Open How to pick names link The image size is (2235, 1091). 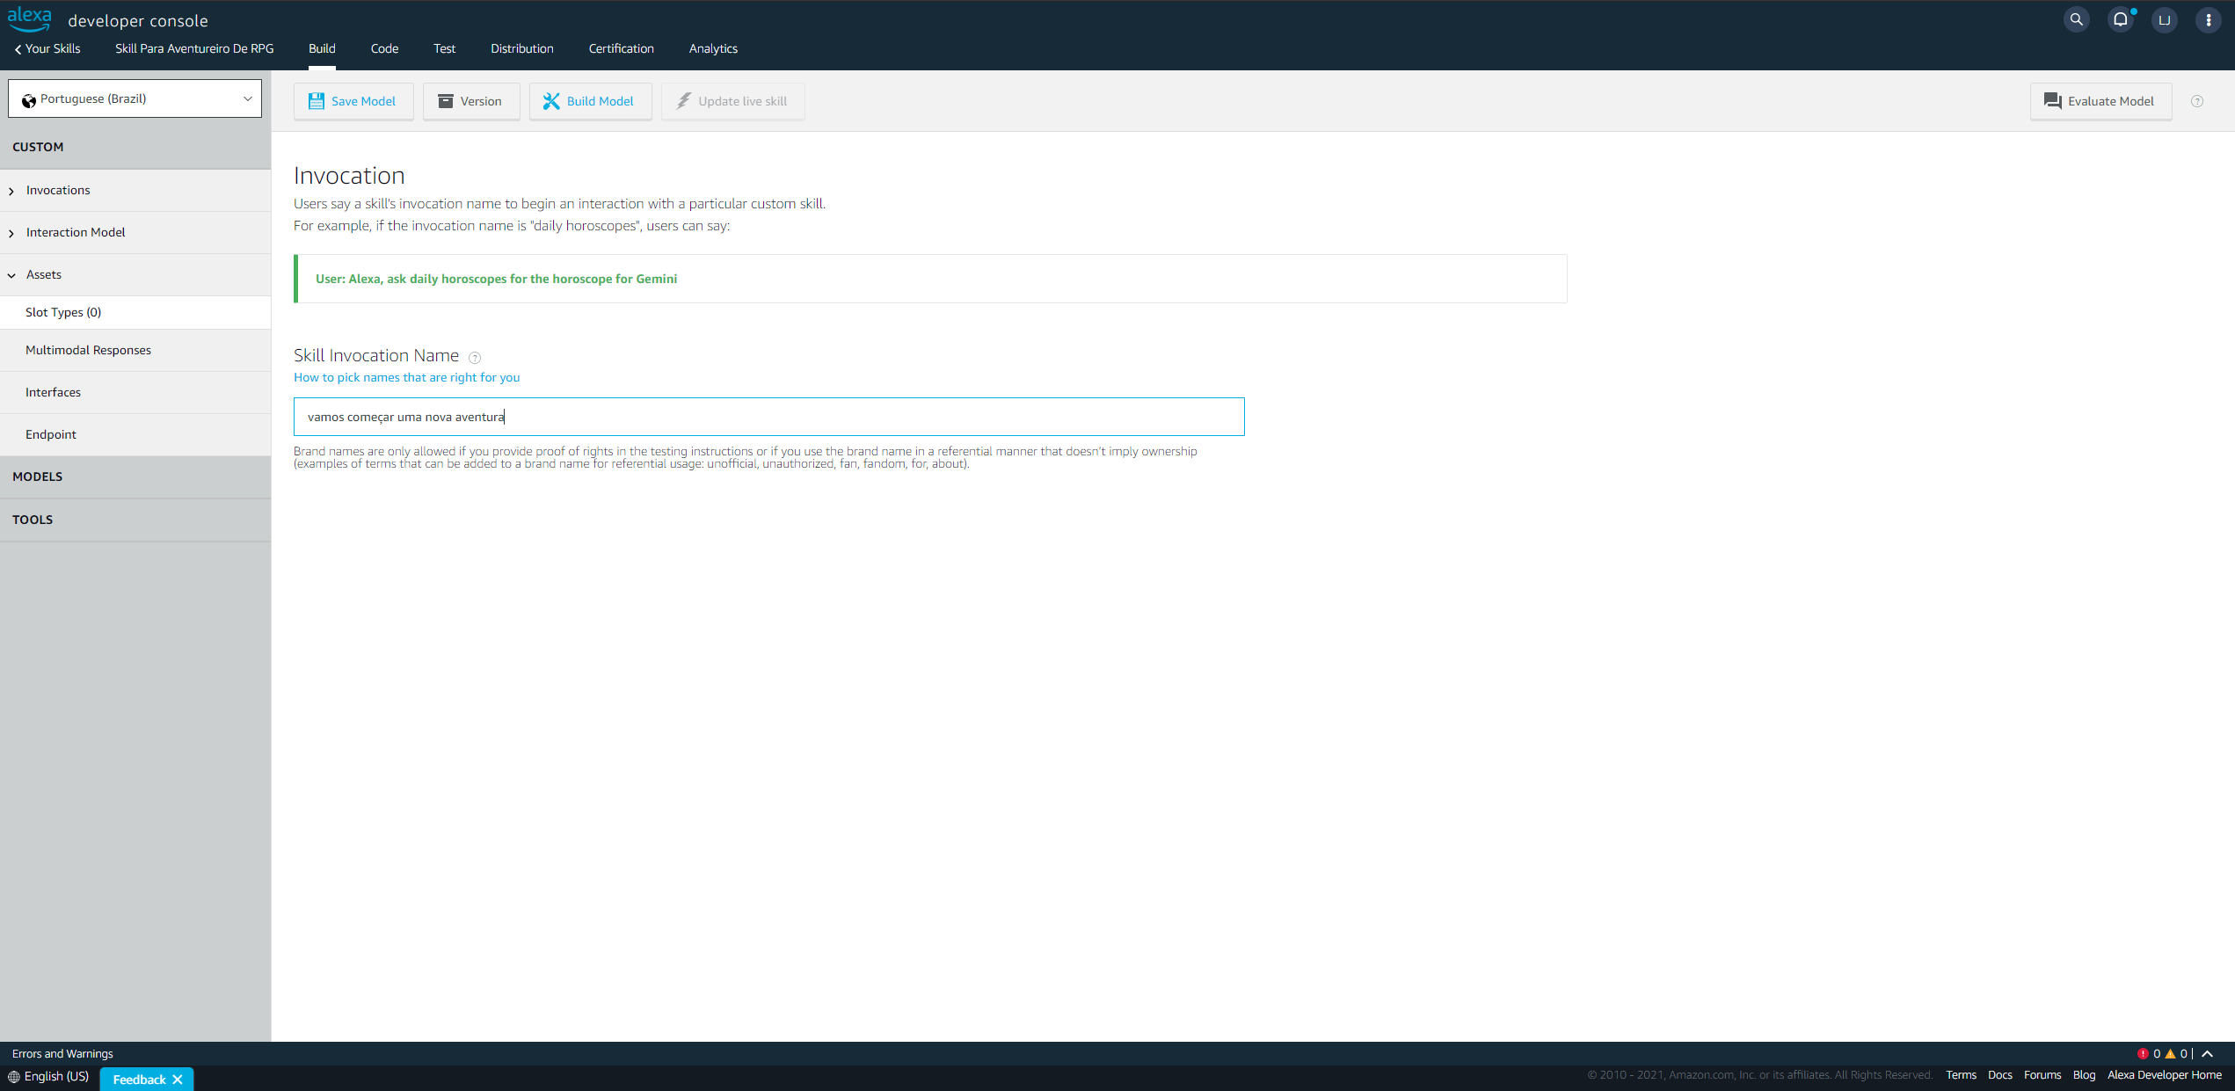coord(406,377)
